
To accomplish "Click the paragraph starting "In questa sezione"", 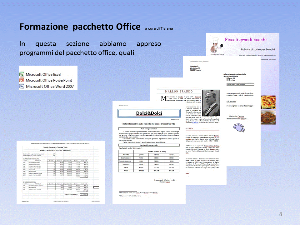I will pos(90,48).
